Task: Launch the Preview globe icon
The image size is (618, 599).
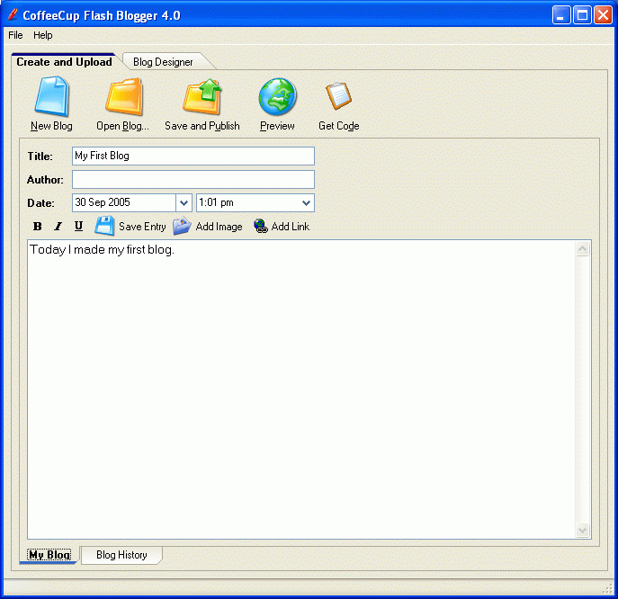Action: [x=277, y=97]
